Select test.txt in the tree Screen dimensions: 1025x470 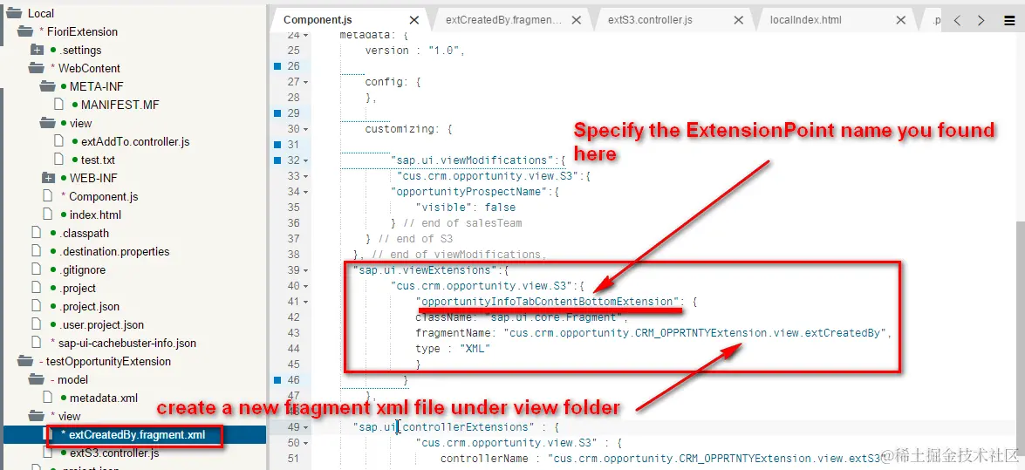coord(98,160)
